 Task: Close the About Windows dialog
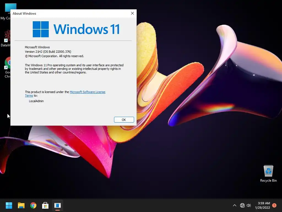click(132, 13)
